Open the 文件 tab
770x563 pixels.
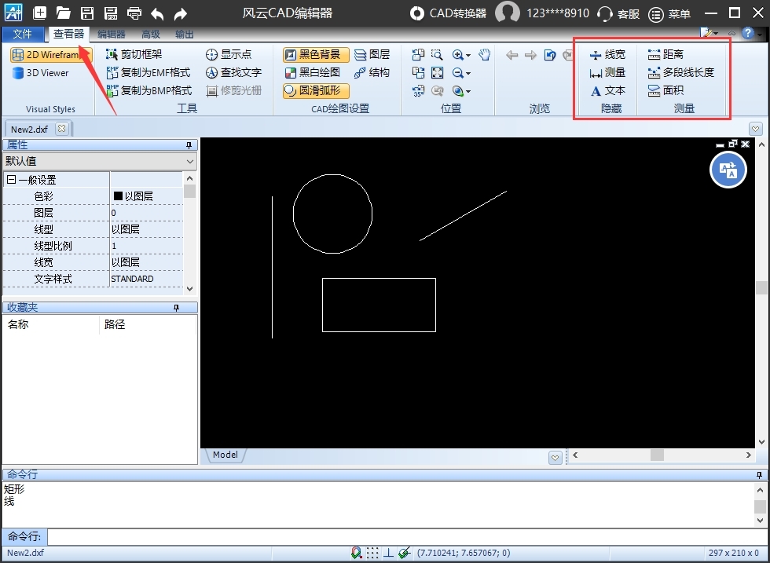(23, 34)
